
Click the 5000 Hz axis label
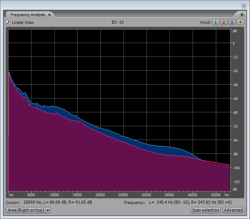31,195
